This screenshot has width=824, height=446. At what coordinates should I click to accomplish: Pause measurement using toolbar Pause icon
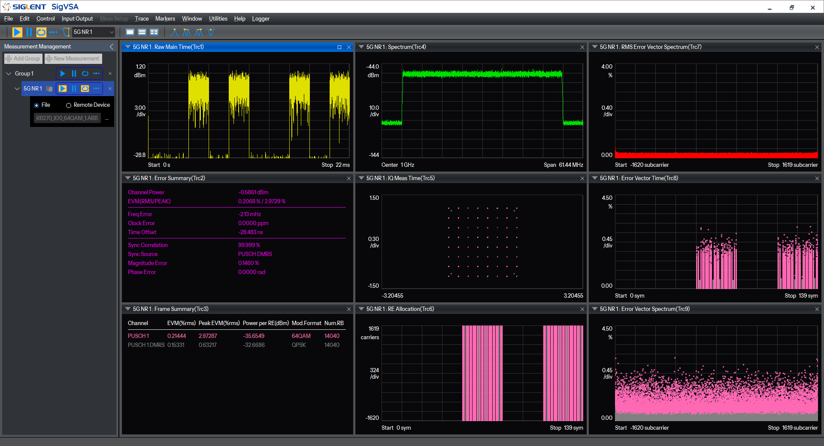pos(29,32)
